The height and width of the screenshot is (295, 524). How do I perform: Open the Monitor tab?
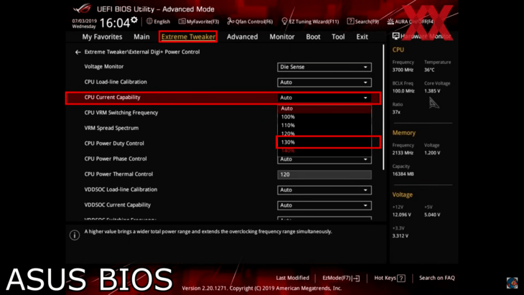click(282, 37)
